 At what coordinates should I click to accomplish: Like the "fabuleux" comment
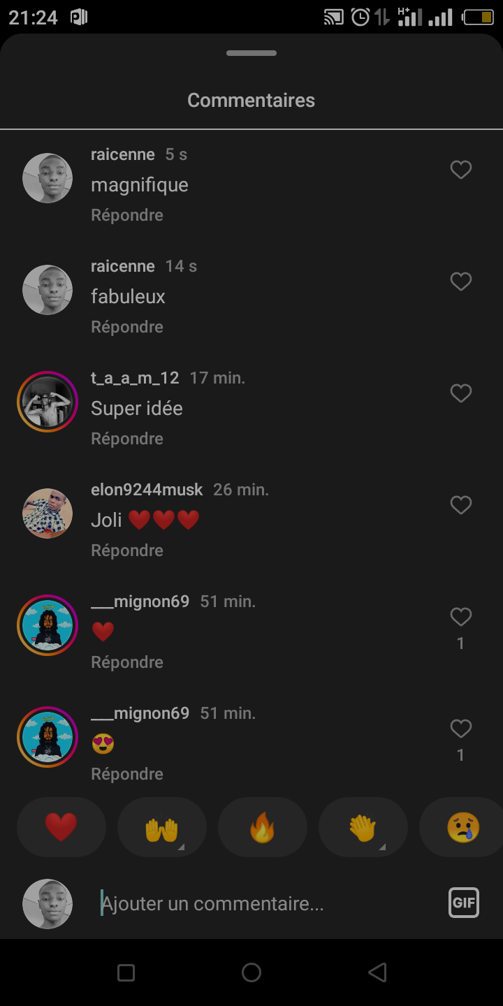pos(460,282)
